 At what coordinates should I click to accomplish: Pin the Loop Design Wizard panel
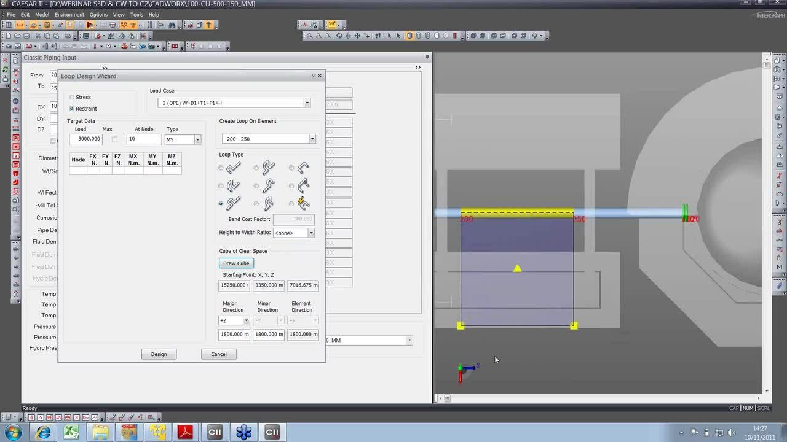point(313,76)
